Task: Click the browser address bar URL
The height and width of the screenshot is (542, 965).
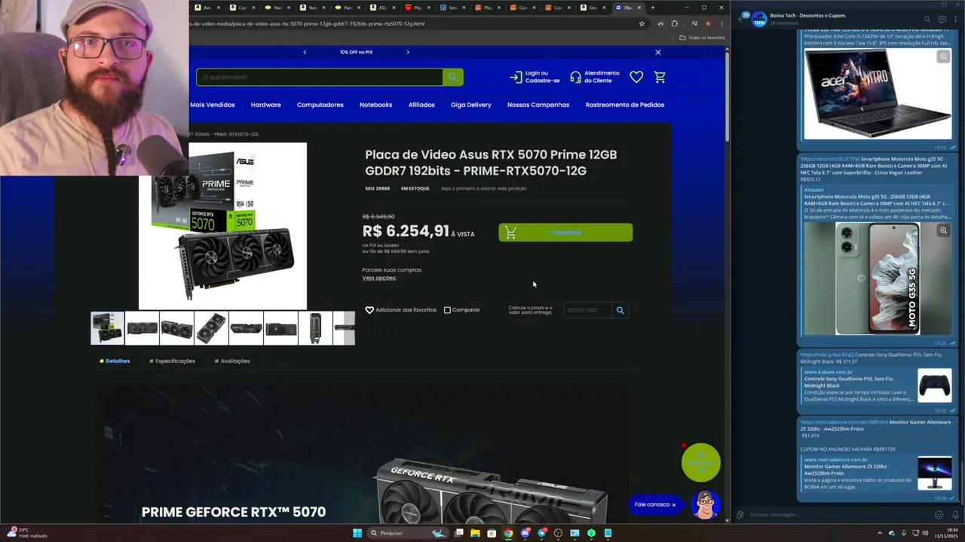Action: (307, 23)
